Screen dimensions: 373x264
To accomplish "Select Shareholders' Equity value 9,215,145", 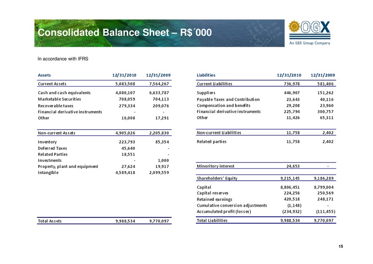I will (x=290, y=178).
